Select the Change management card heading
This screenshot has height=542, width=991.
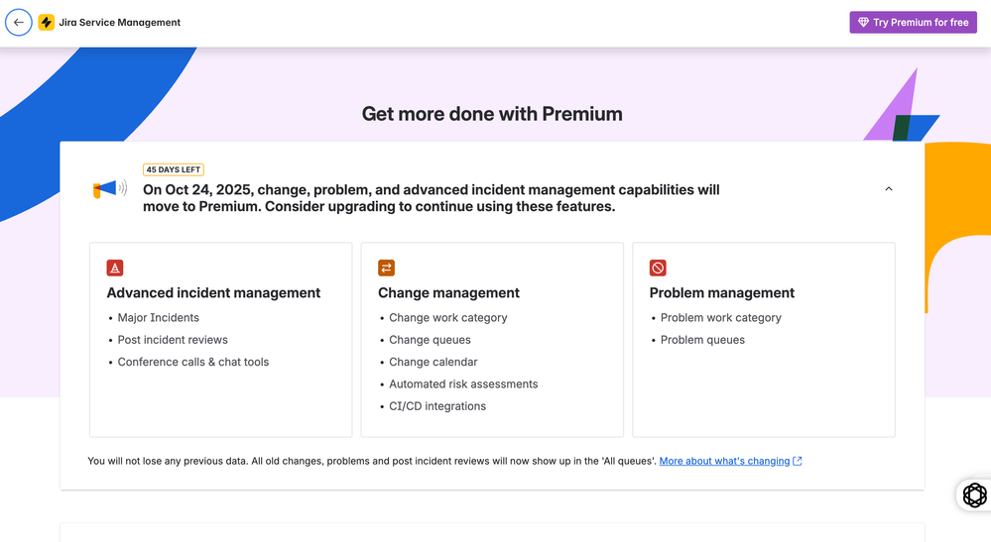(x=448, y=292)
